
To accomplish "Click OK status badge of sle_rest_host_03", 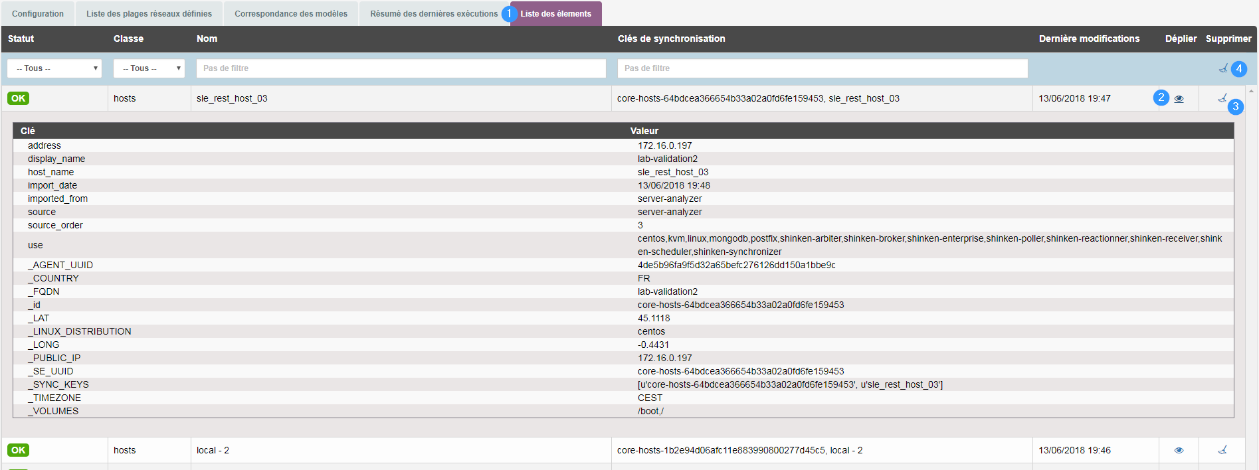I will pyautogui.click(x=18, y=98).
